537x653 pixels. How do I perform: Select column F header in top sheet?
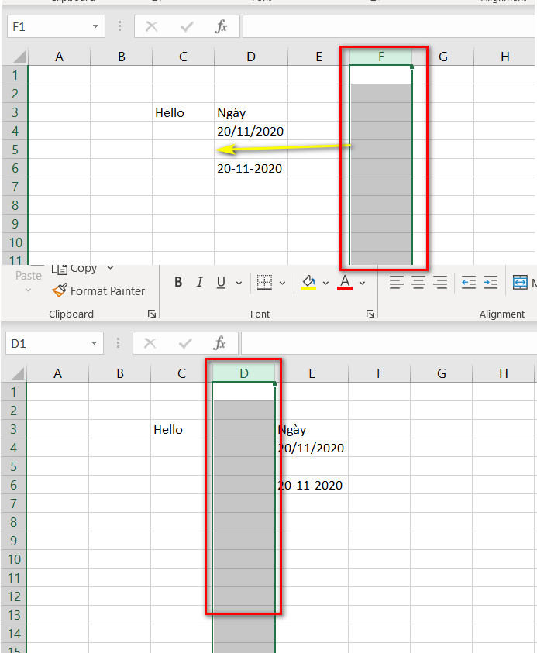(x=380, y=57)
